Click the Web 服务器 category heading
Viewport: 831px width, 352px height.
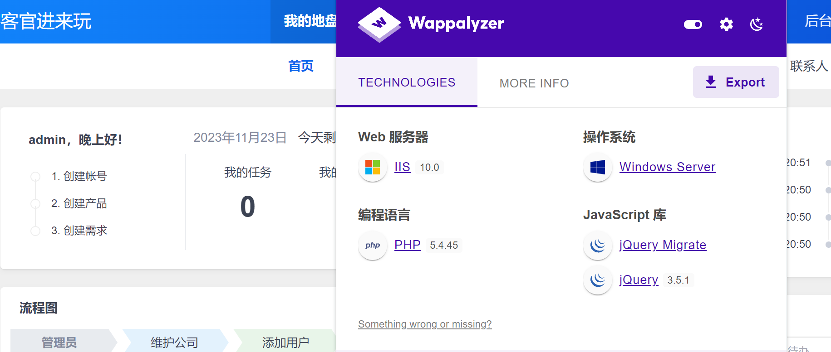pyautogui.click(x=393, y=137)
